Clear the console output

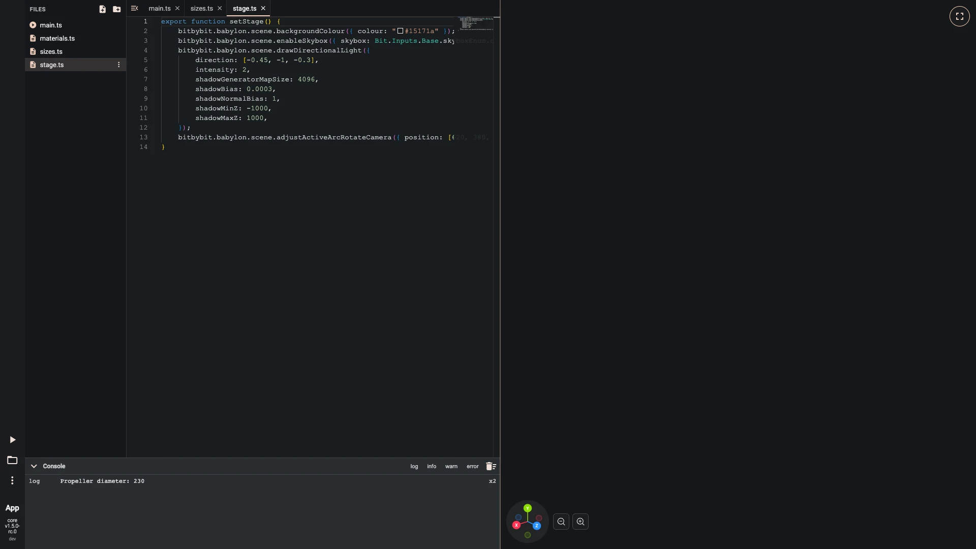(x=491, y=466)
